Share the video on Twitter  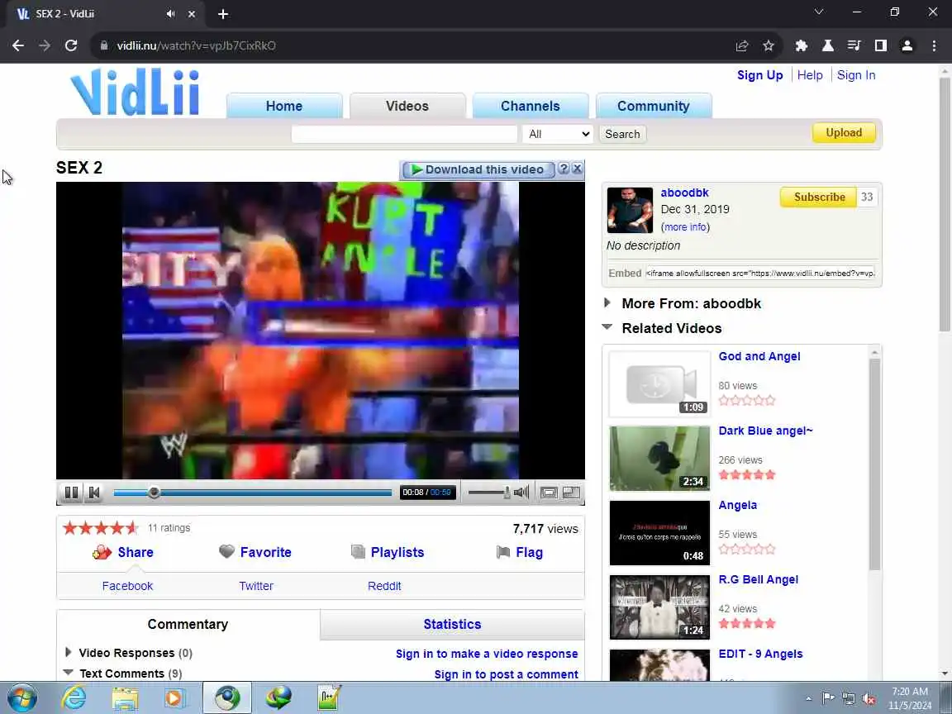click(256, 586)
